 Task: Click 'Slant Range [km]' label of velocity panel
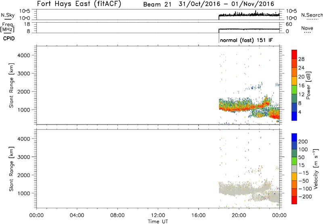(11, 169)
